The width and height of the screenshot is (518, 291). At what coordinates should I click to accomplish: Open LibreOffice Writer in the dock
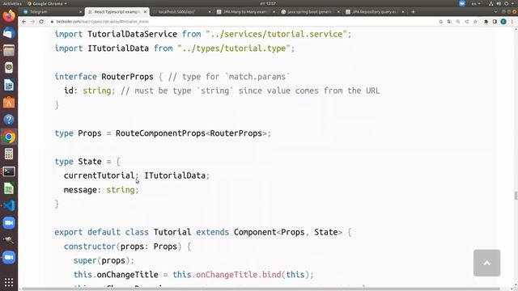pos(9,85)
